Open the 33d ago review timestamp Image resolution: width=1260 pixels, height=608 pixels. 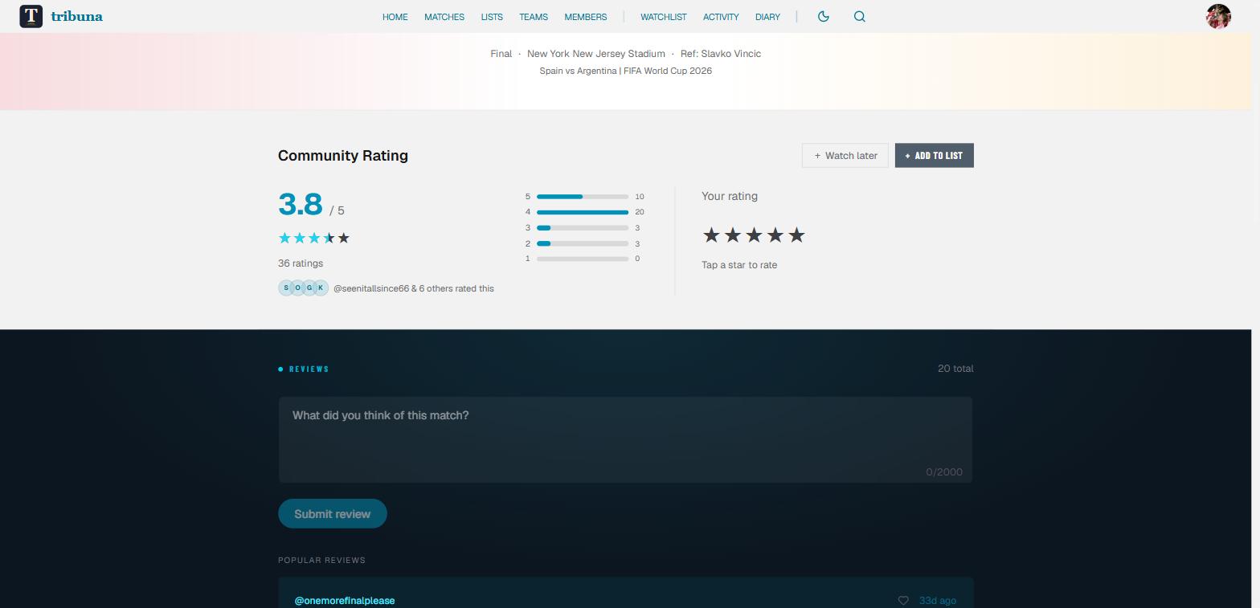pyautogui.click(x=937, y=601)
